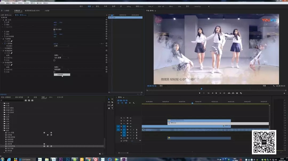Expand the Scale parameter
This screenshot has width=288, height=161.
3,25
